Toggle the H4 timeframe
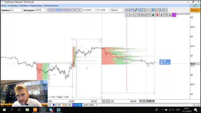The image size is (201, 113). [75, 10]
